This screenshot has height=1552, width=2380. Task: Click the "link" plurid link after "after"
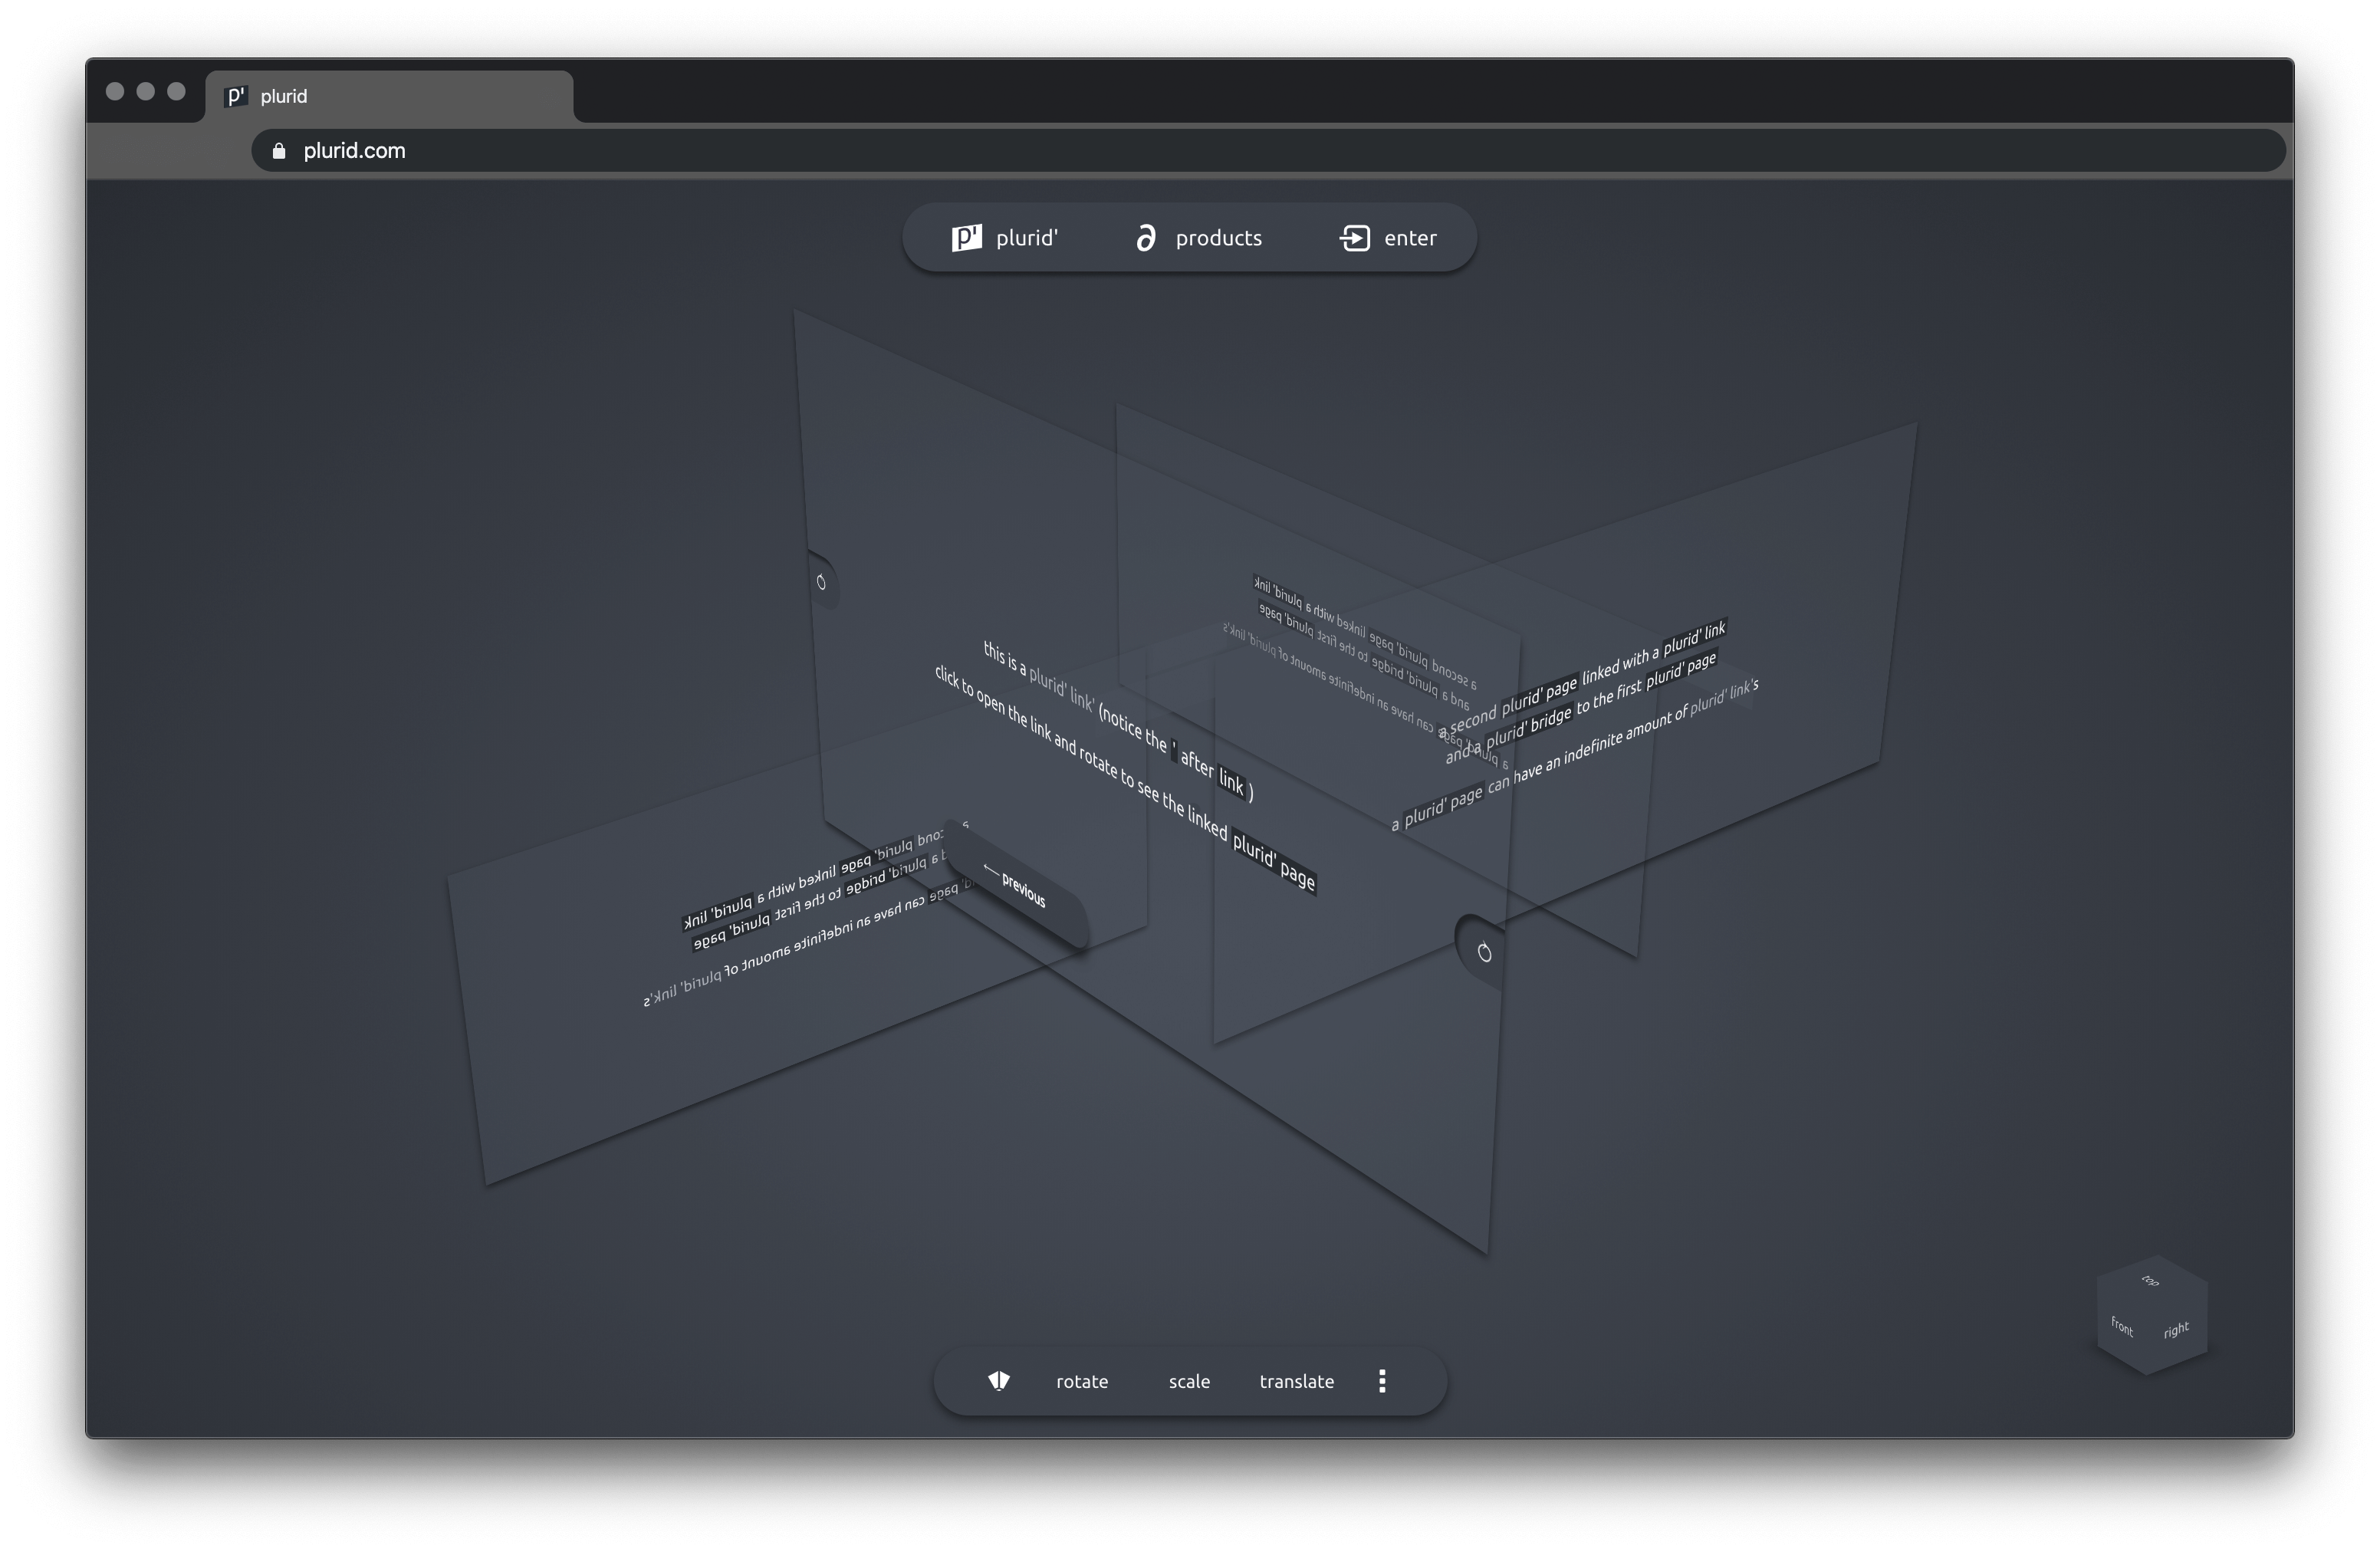(x=1231, y=783)
